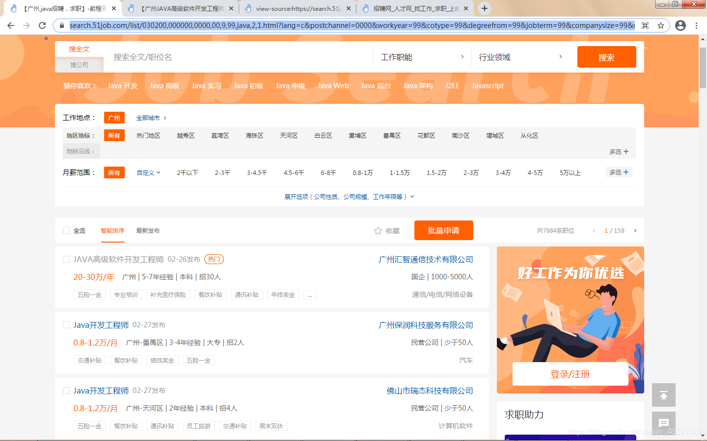Add multi-select for 地区地标 row (多选 +)
This screenshot has width=707, height=441.
619,152
